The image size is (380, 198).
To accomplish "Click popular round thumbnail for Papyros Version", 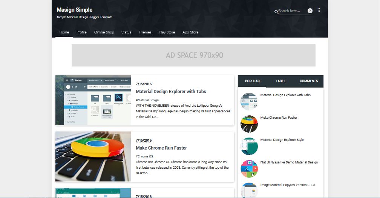I will tap(249, 190).
